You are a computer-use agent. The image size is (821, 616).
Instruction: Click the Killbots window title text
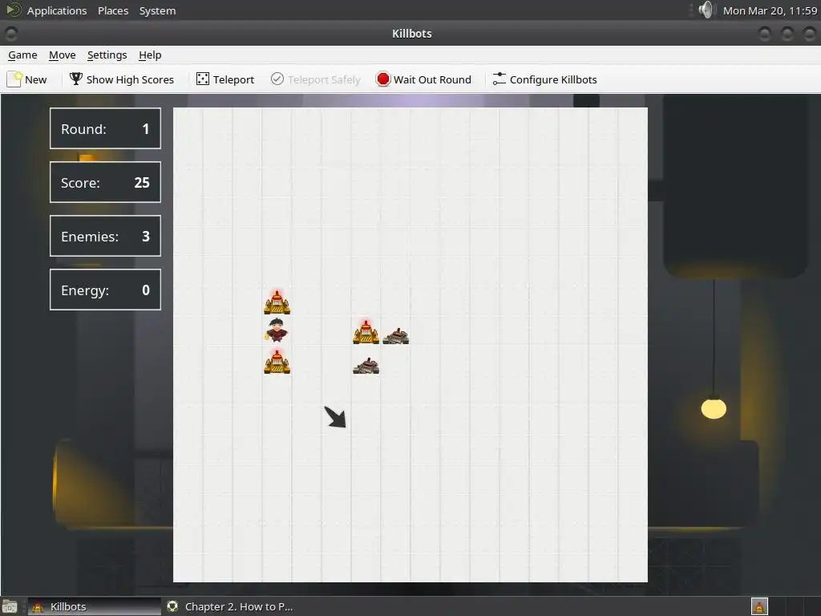pos(412,34)
